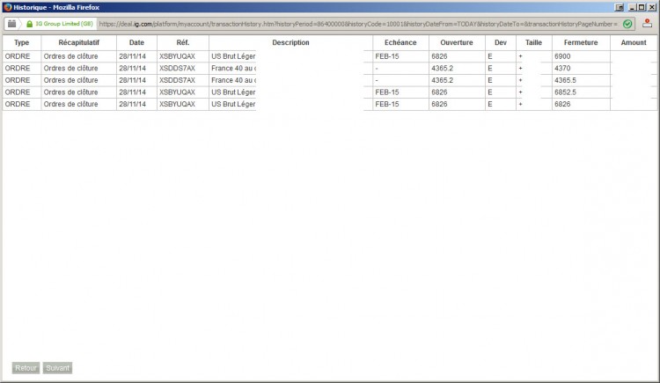Click date 28/11/14 in the 4365.5 row
The image size is (660, 383).
click(132, 80)
